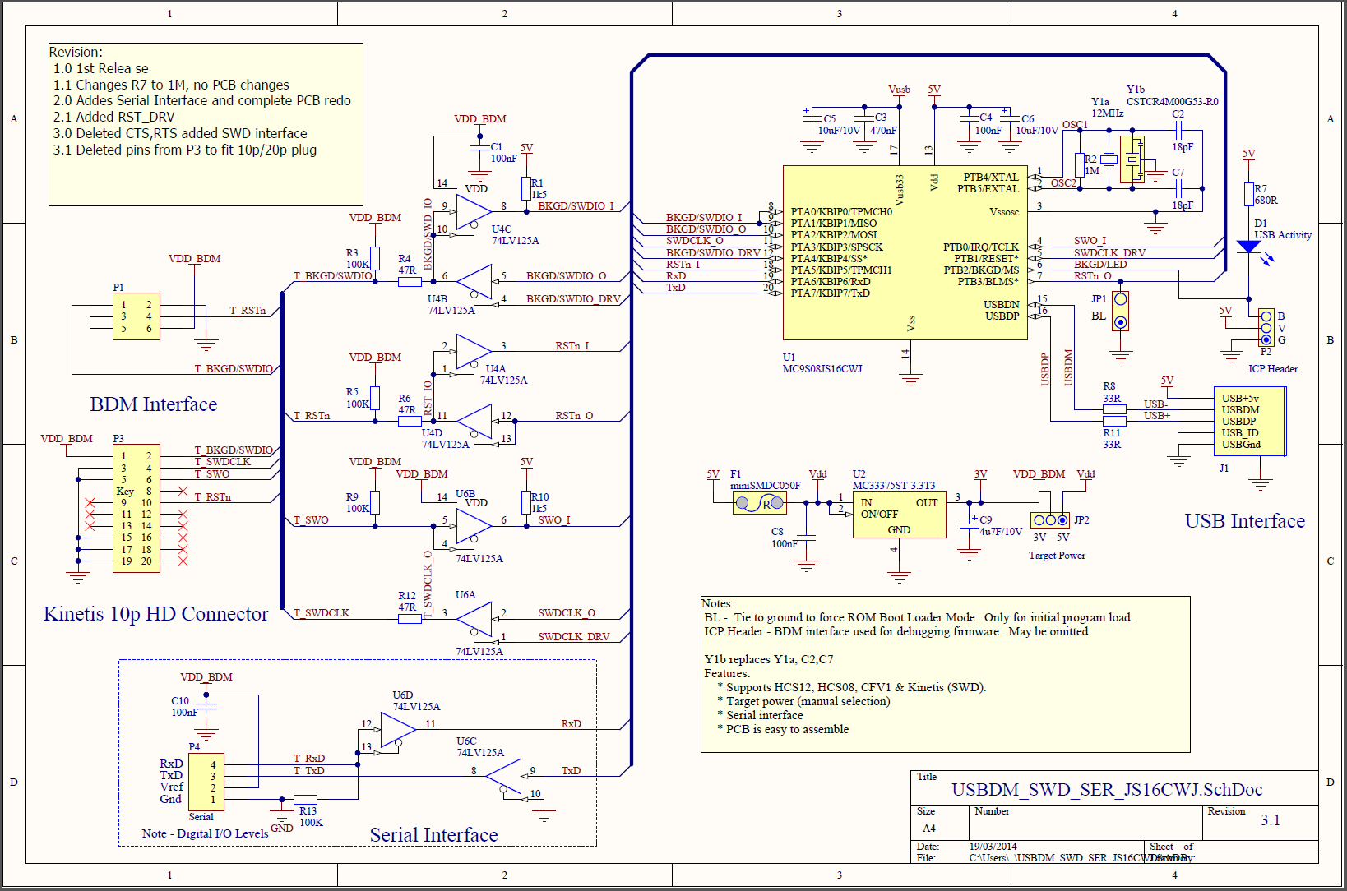The height and width of the screenshot is (891, 1347).
Task: Click the 'SWDCLK_DRV' net label near U6A
Action: click(x=574, y=637)
